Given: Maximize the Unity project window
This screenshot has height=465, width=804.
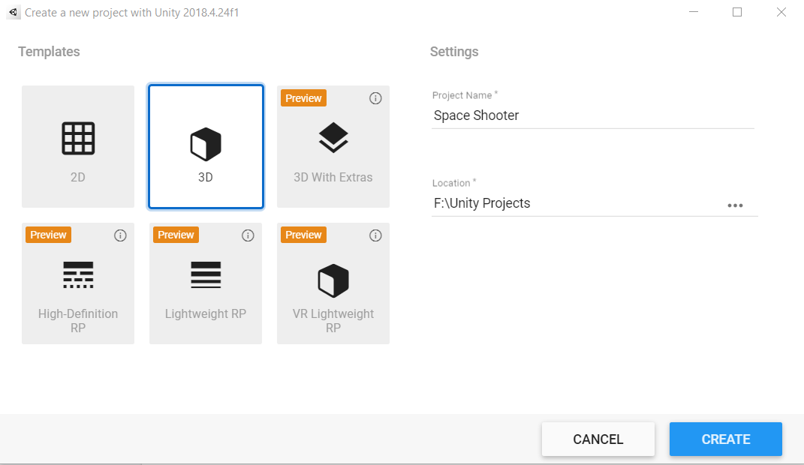Looking at the screenshot, I should click(x=737, y=12).
